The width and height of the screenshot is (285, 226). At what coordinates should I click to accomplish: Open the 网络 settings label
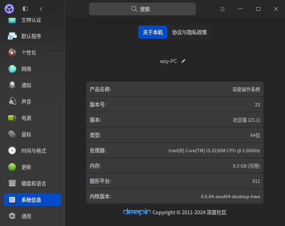click(26, 69)
